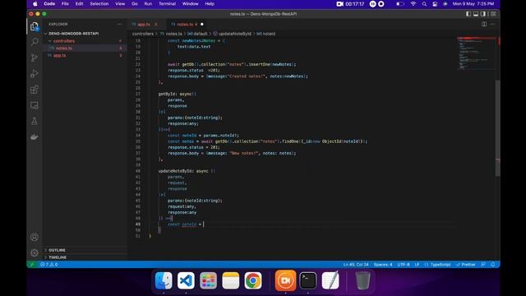Click the Ln 49, Col 24 indicator

356,265
